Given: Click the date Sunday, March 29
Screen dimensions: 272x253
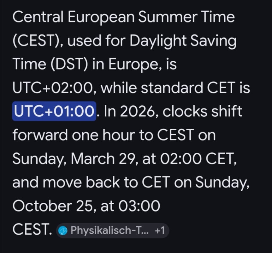Looking at the screenshot, I should click(x=74, y=159).
